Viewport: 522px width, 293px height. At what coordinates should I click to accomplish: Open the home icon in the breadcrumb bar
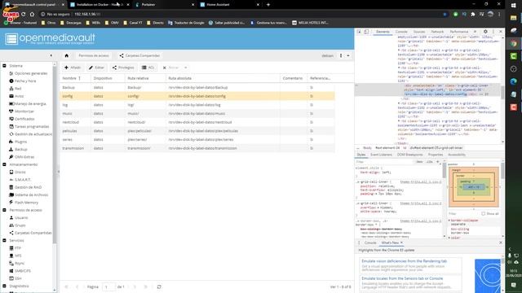(x=67, y=56)
